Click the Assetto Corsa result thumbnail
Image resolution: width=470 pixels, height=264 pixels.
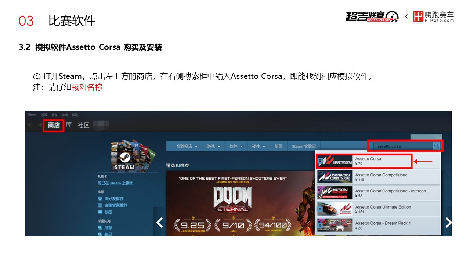pos(335,161)
